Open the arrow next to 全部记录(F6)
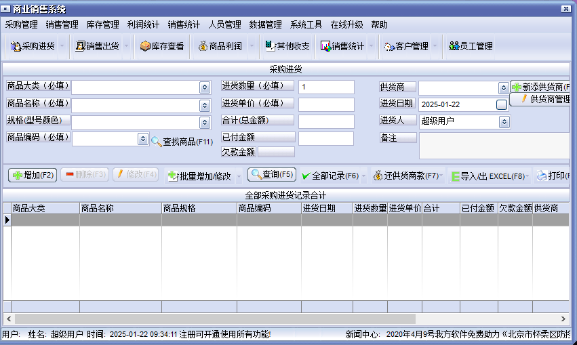Image resolution: width=577 pixels, height=345 pixels. [363, 176]
